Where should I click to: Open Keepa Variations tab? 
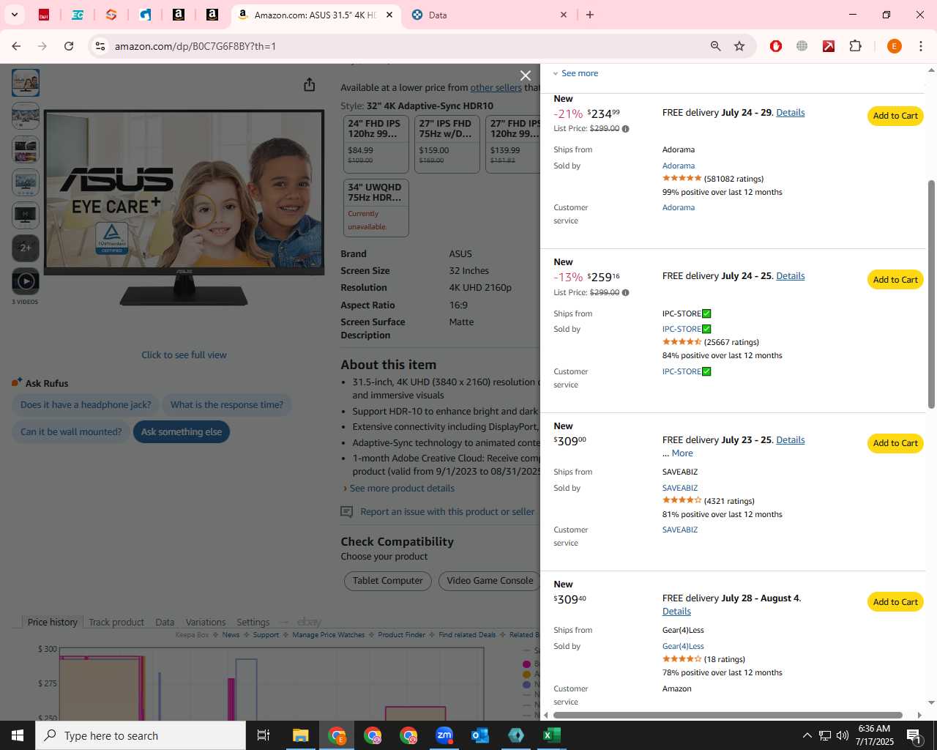click(x=206, y=623)
